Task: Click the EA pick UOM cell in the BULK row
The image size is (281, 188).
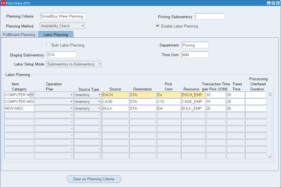Action: (x=169, y=108)
